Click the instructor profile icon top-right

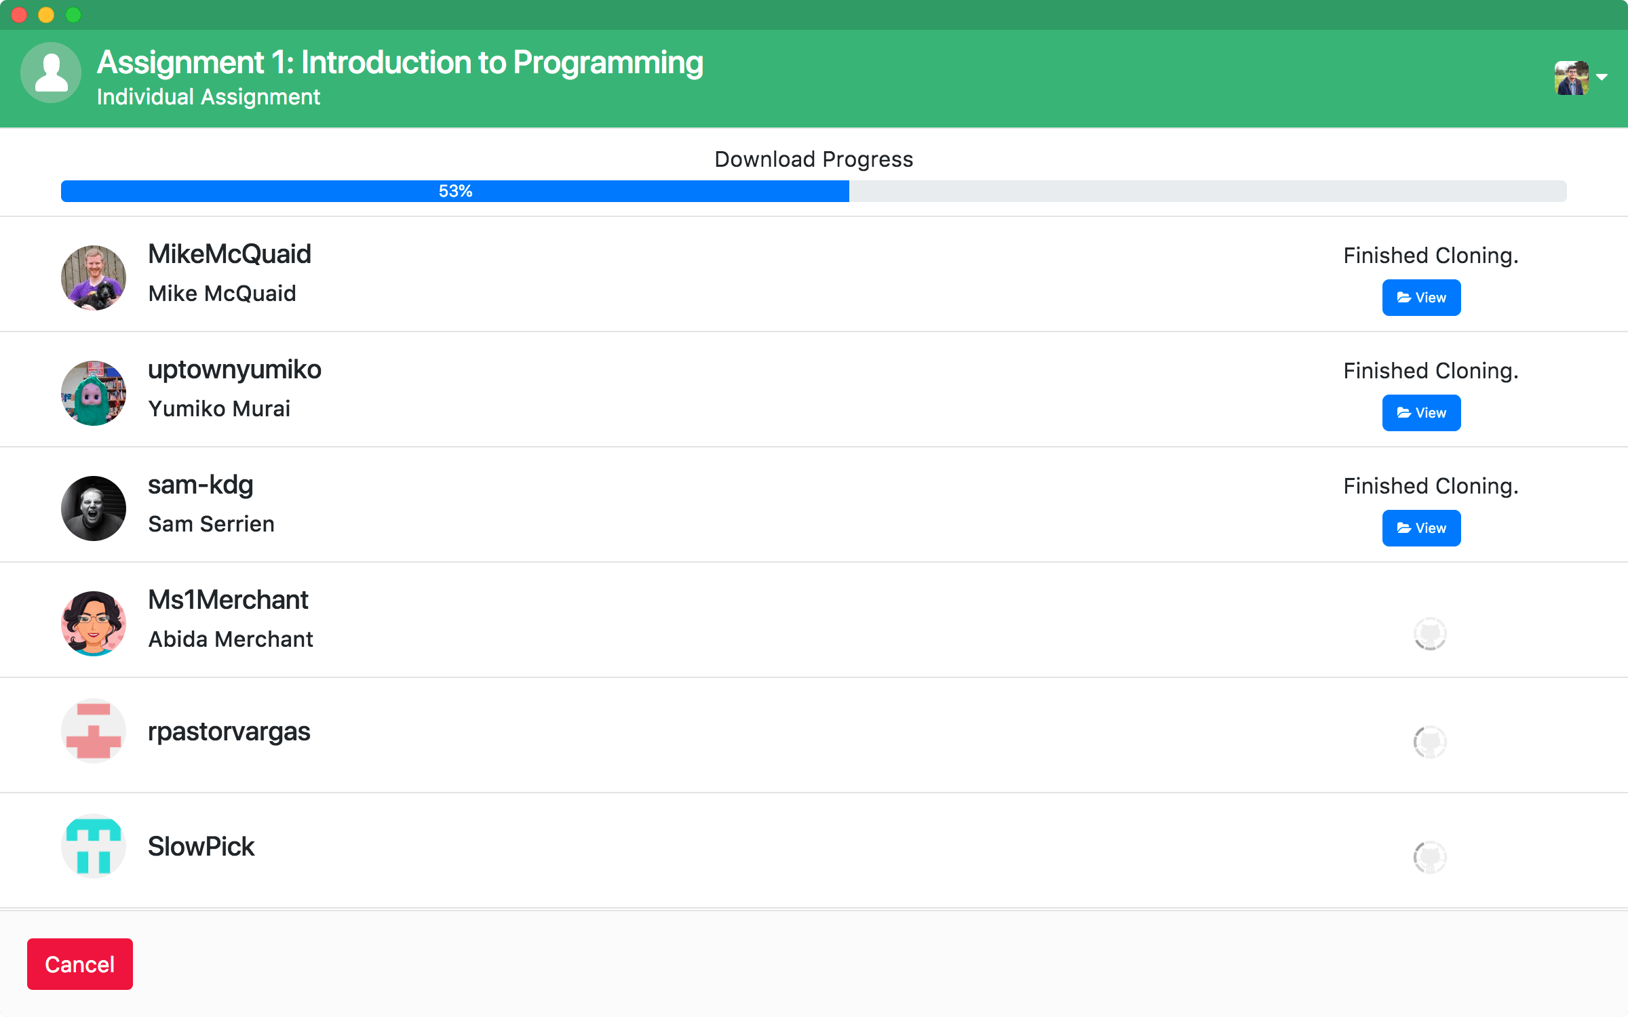point(1574,76)
